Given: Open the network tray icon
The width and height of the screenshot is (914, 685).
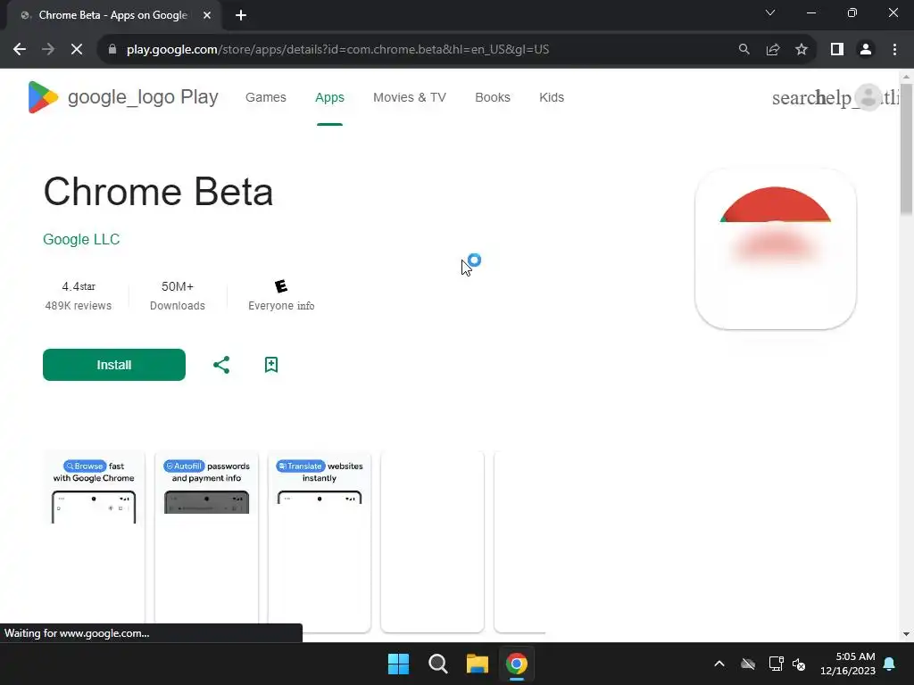Looking at the screenshot, I should (776, 664).
